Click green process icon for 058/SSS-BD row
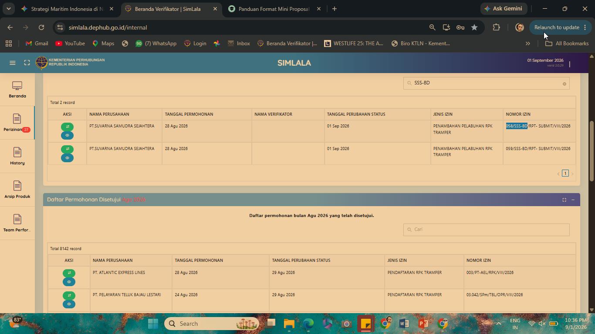Viewport: 595px width, 334px height. (67, 127)
